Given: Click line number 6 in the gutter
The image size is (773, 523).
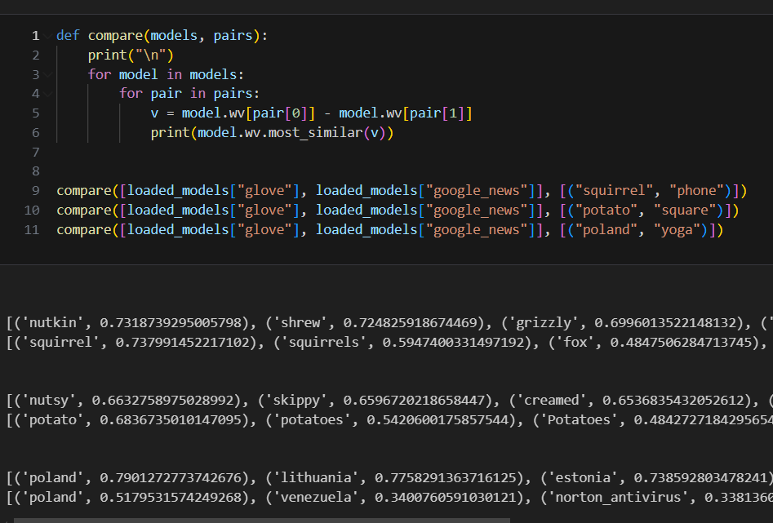Looking at the screenshot, I should [35, 133].
